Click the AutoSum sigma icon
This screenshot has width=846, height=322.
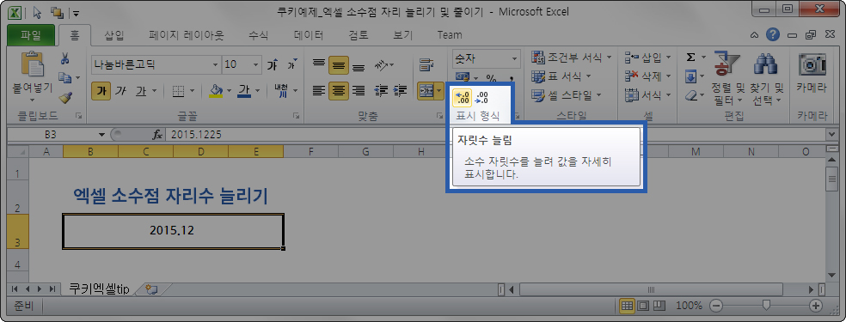690,57
